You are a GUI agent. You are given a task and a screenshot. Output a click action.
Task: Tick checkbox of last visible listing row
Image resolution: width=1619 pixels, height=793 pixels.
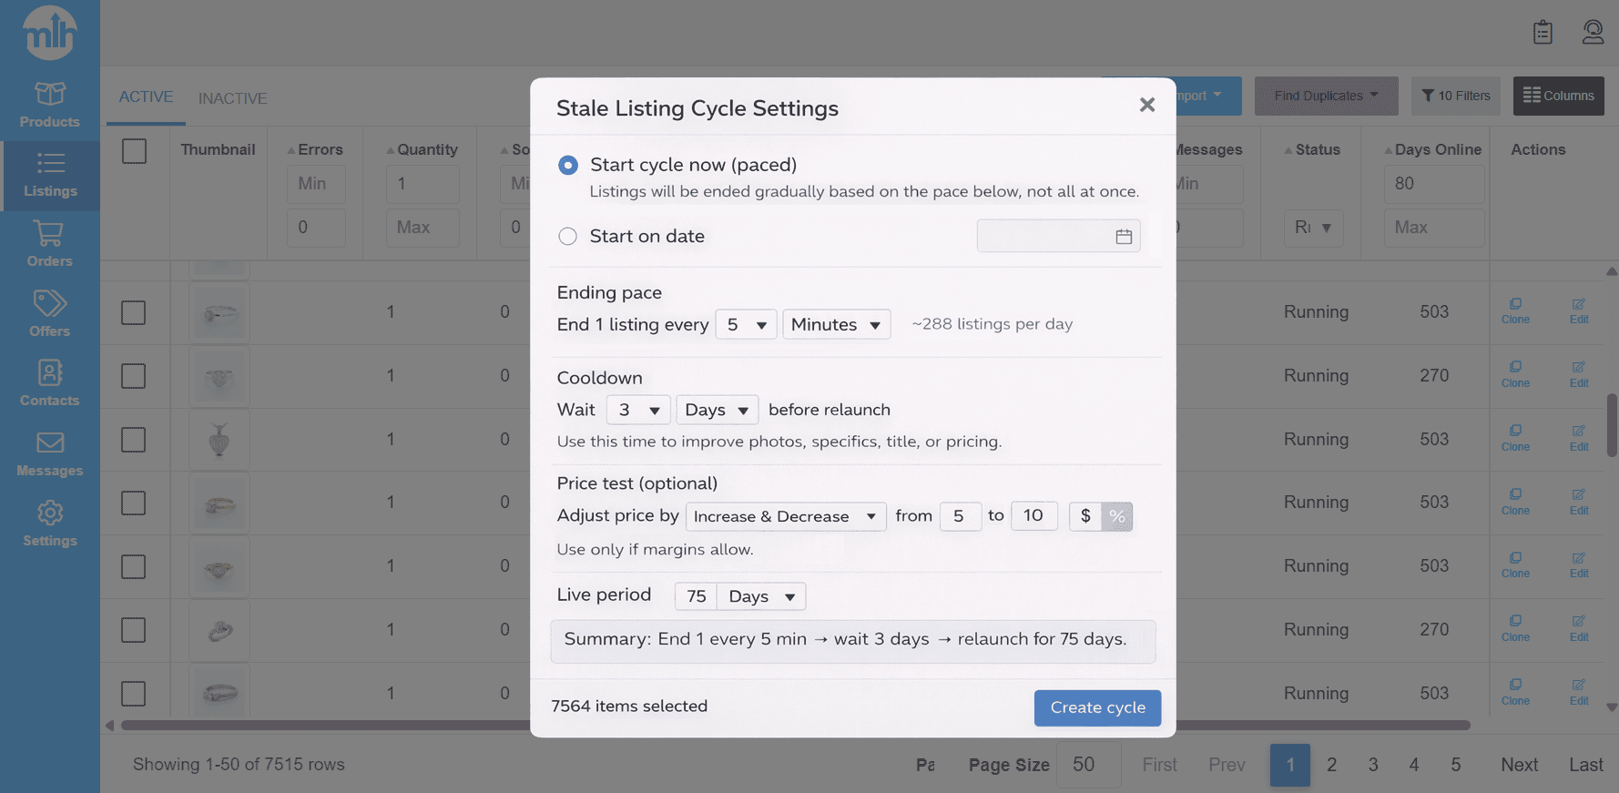[x=134, y=693]
